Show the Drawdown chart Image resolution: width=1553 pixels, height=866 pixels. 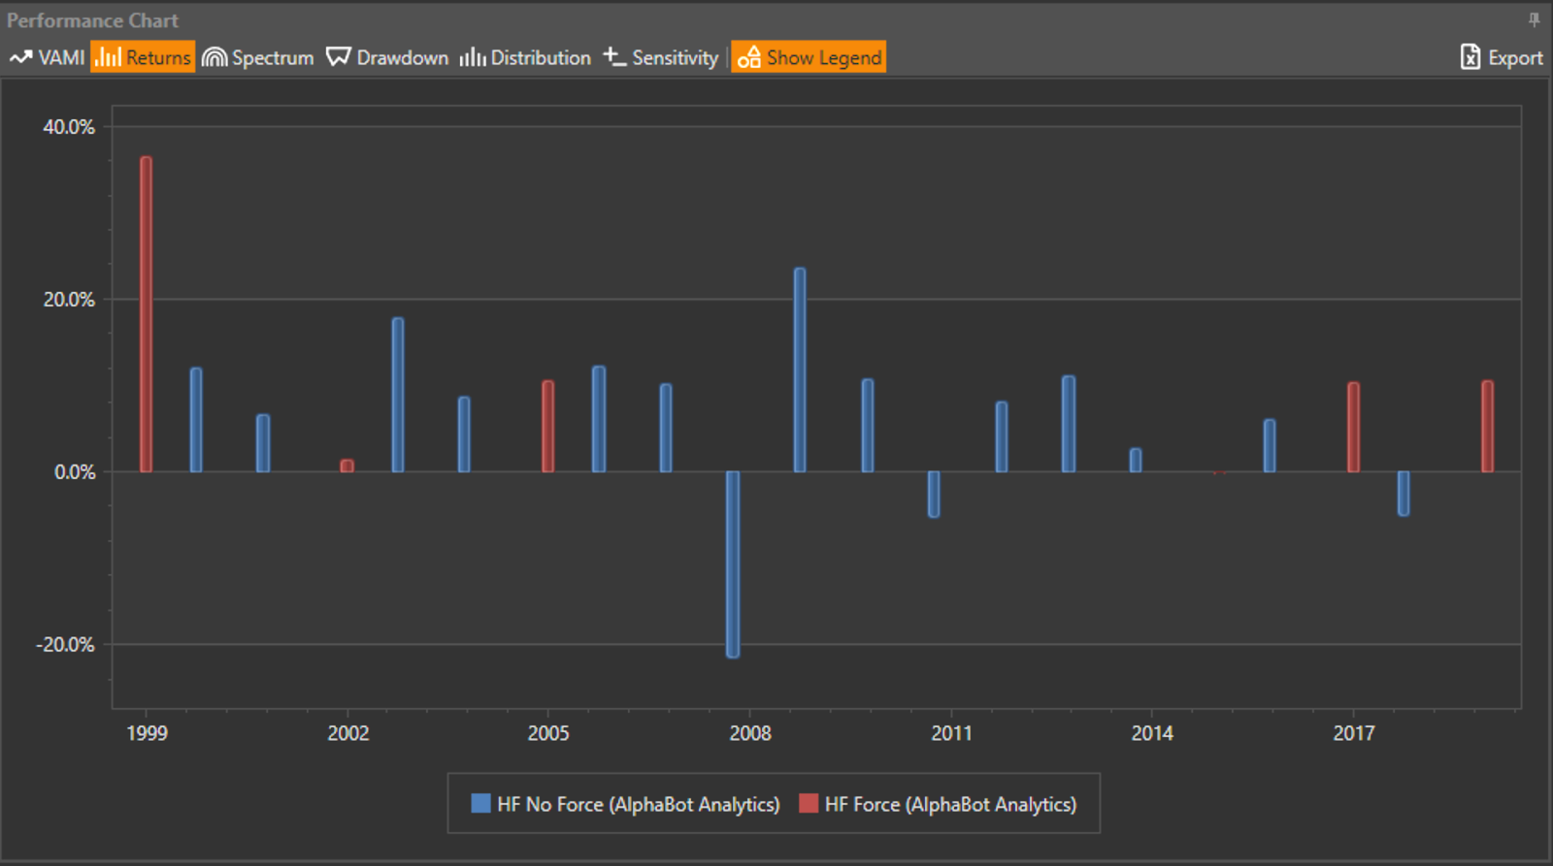click(387, 57)
